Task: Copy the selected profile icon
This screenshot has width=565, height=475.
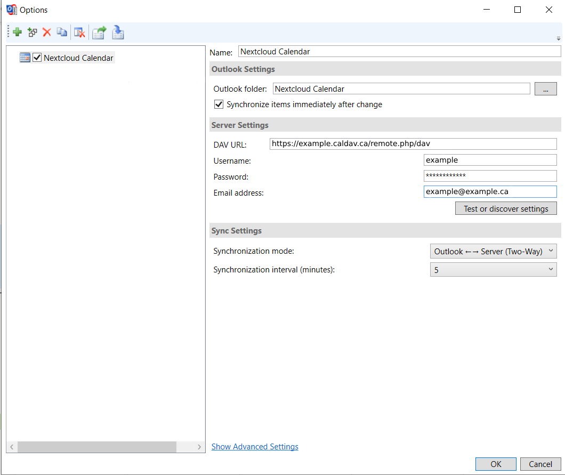Action: (x=62, y=33)
